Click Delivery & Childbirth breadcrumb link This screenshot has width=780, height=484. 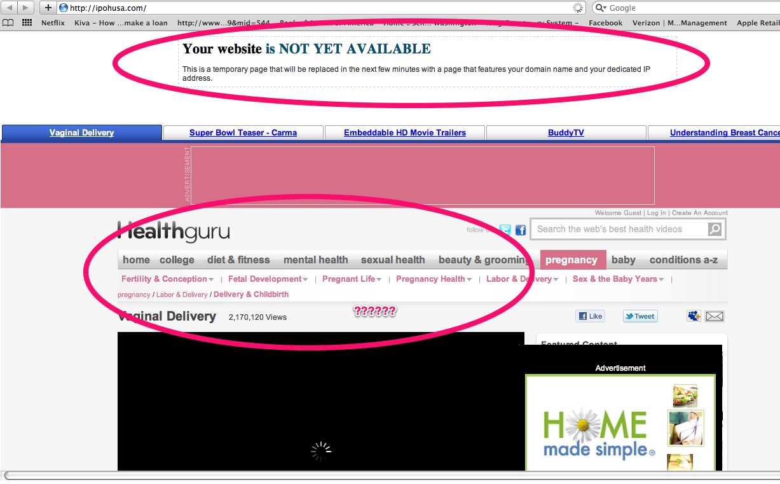click(251, 294)
